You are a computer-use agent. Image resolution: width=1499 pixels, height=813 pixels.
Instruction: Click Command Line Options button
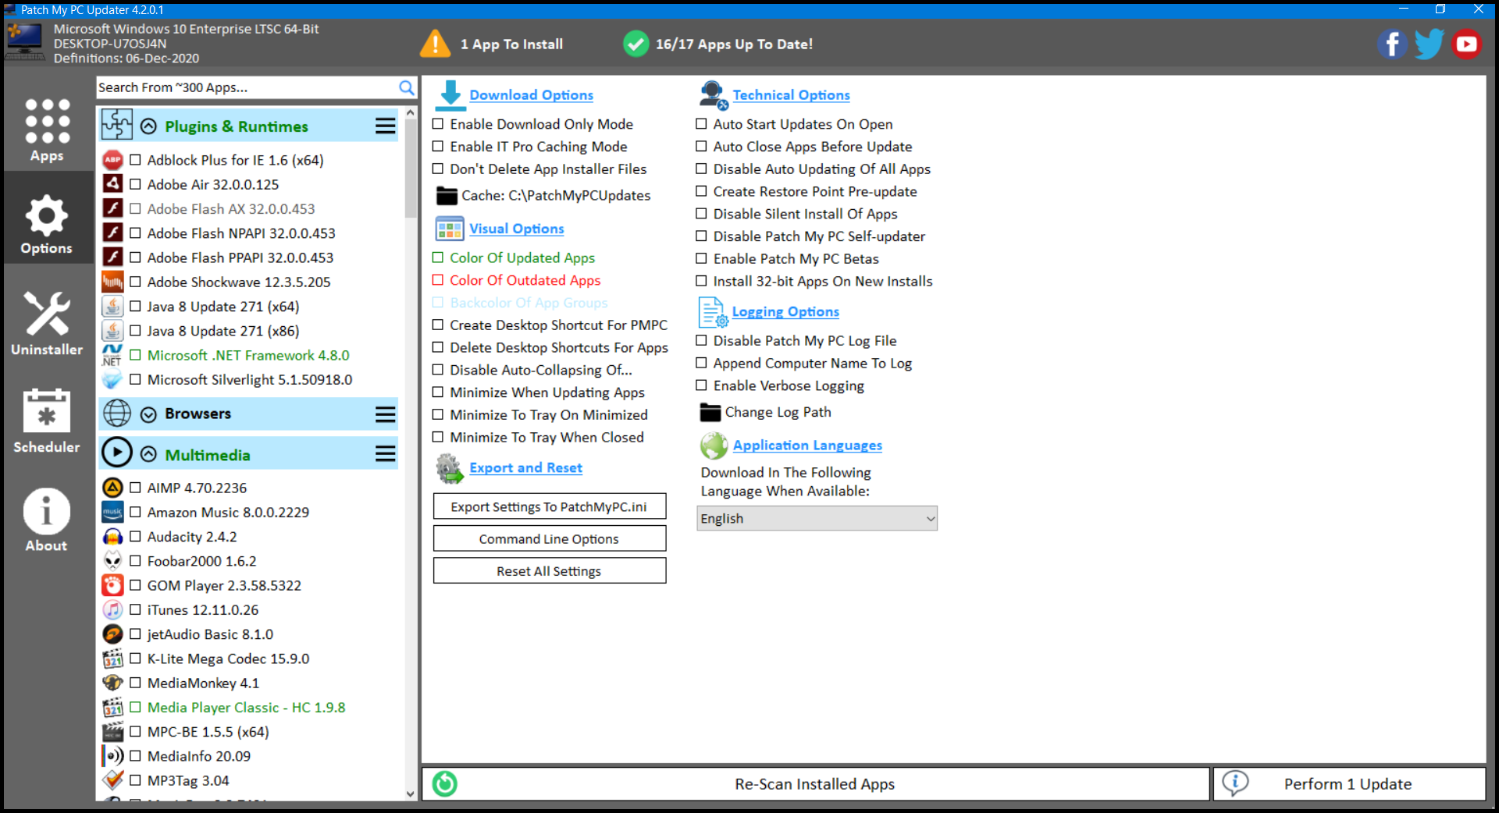coord(550,538)
